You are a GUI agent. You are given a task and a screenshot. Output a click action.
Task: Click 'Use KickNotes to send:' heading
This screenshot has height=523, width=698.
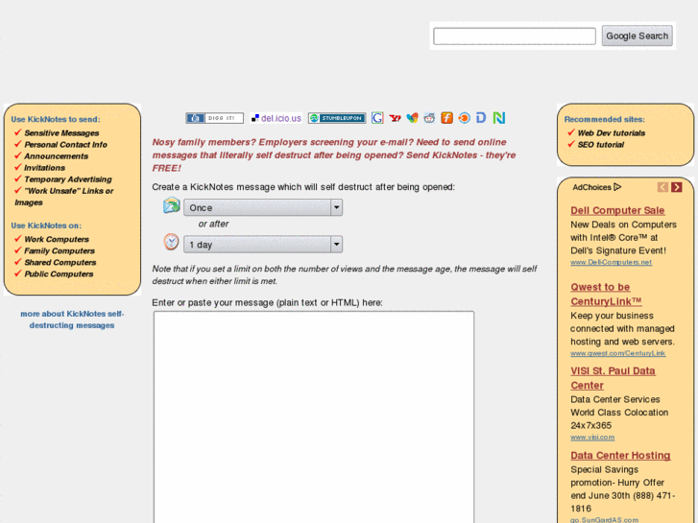pyautogui.click(x=56, y=119)
